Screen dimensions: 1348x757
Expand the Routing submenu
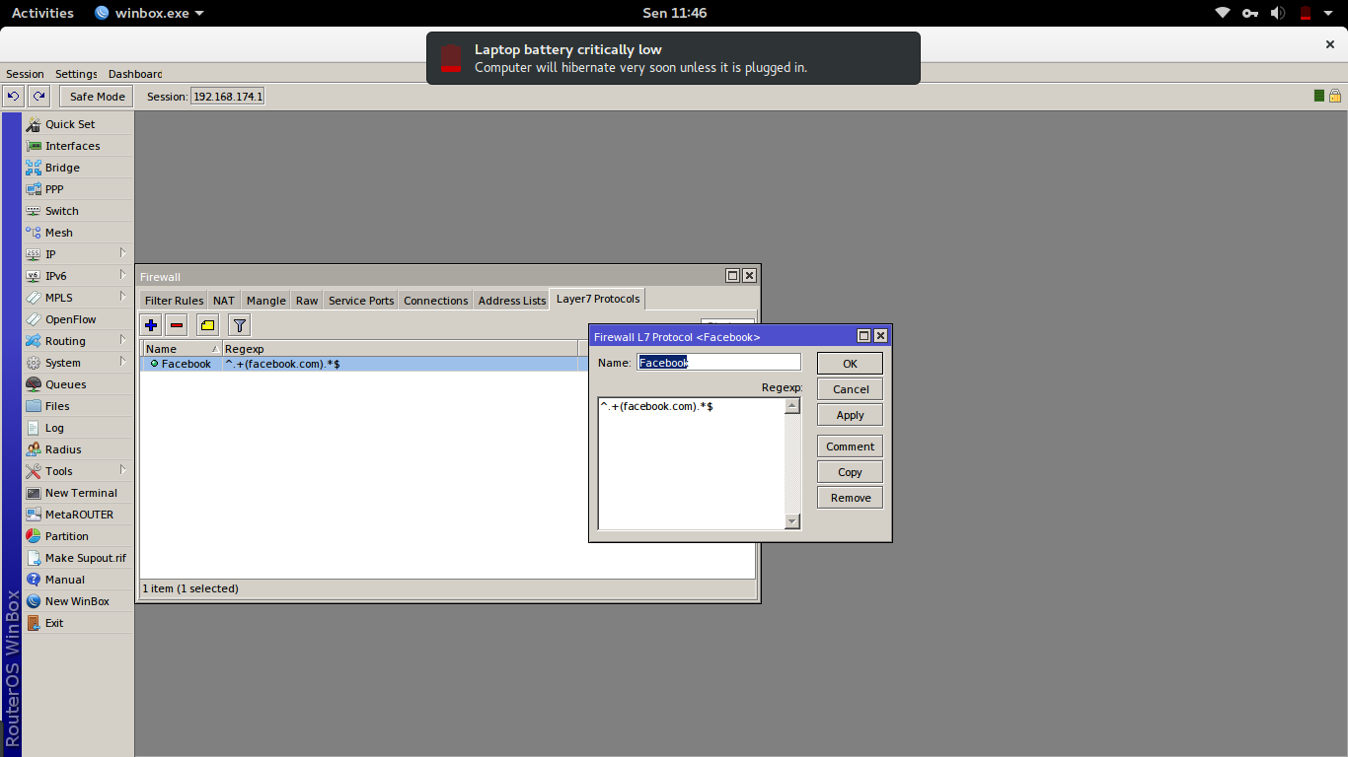point(78,341)
